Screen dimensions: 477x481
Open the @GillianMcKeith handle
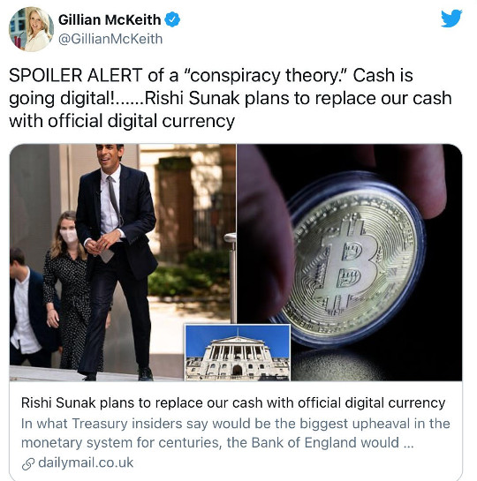tap(110, 39)
